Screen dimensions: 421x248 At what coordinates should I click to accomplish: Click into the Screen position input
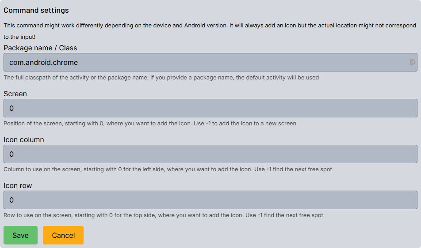(210, 108)
